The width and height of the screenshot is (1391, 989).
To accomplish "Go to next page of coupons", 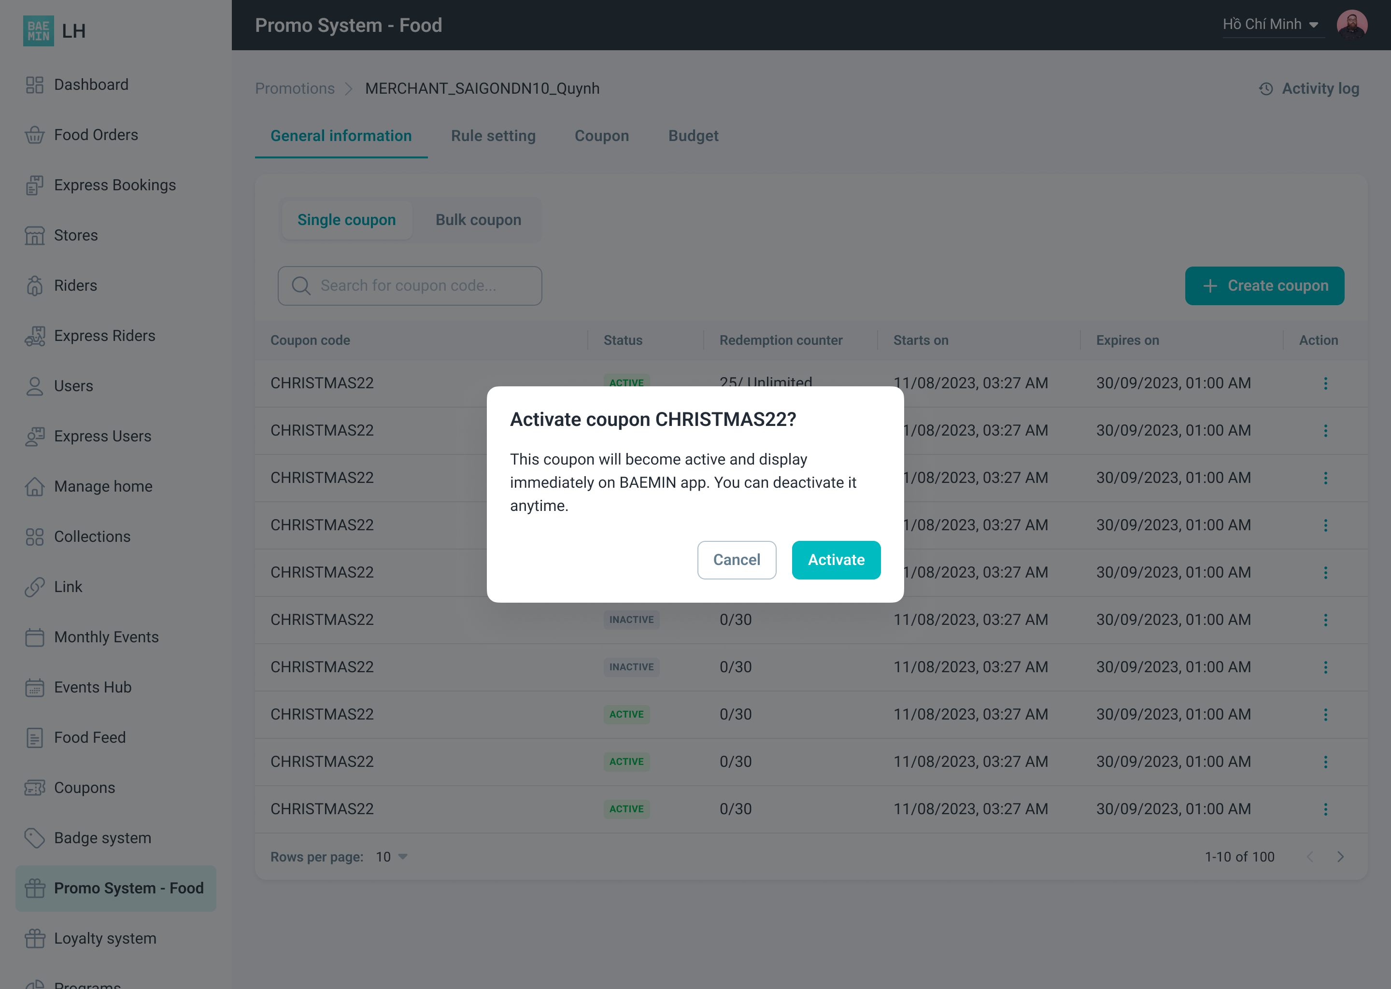I will tap(1340, 857).
